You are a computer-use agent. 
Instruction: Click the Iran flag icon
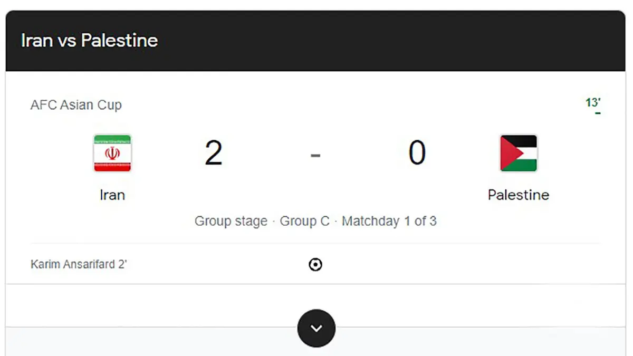pos(112,153)
